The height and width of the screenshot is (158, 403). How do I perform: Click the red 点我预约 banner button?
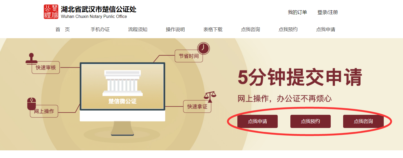tap(310, 121)
